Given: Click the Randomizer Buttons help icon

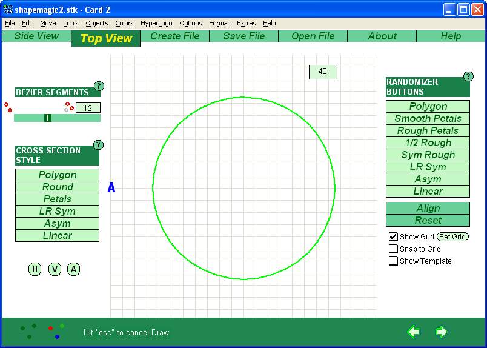Looking at the screenshot, I should coord(468,76).
